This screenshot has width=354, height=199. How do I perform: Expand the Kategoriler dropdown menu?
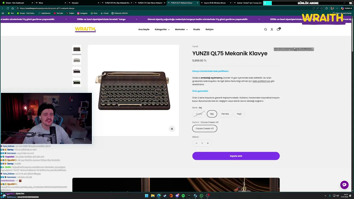162,30
